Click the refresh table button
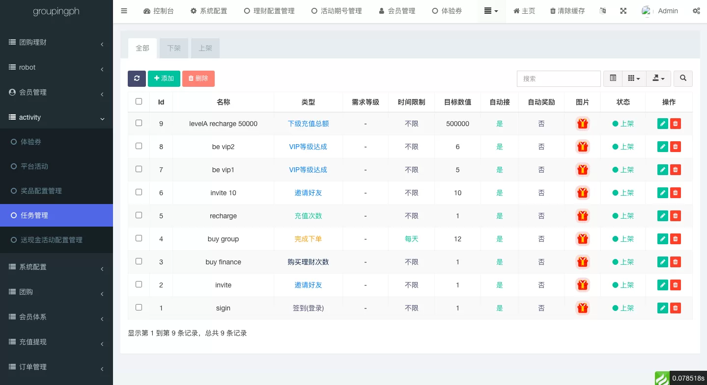The height and width of the screenshot is (385, 707). (137, 78)
